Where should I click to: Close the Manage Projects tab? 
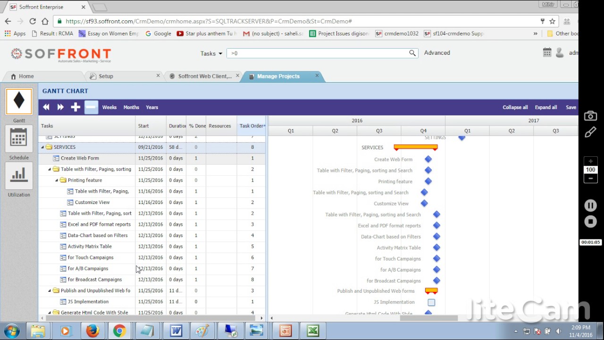click(317, 76)
